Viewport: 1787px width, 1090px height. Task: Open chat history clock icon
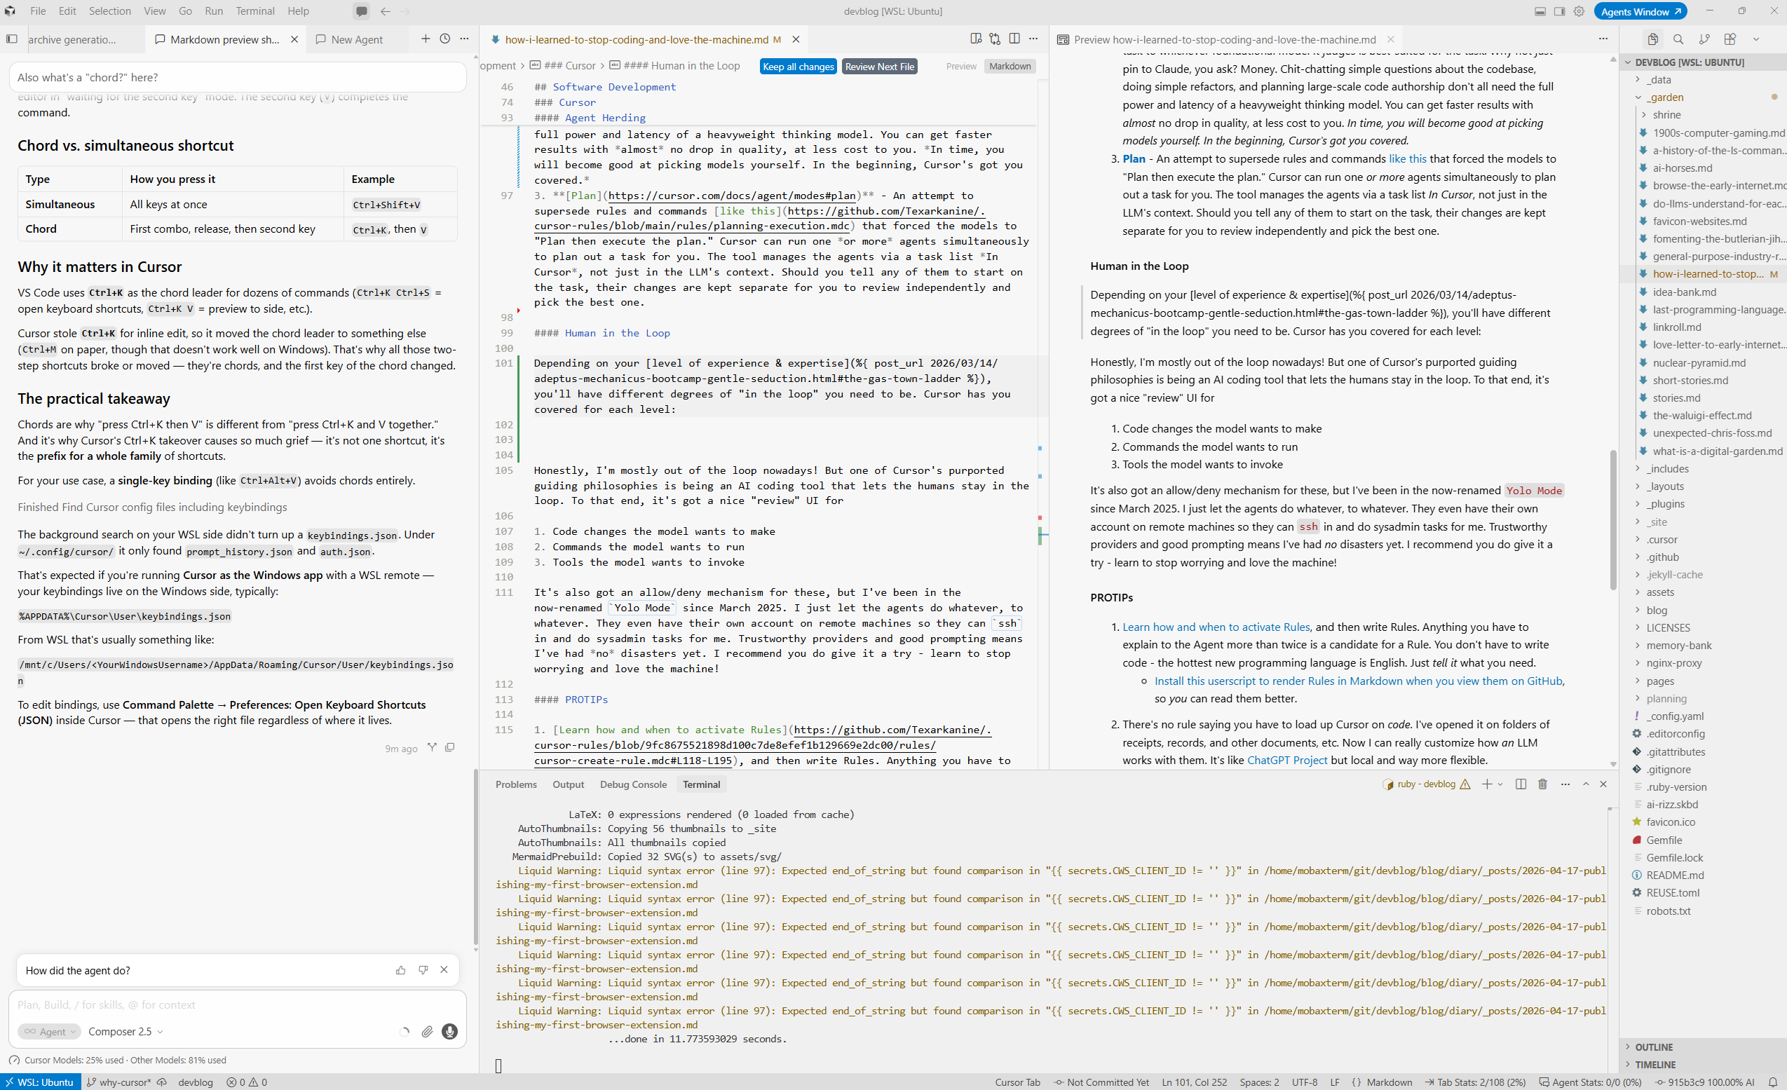(x=445, y=39)
